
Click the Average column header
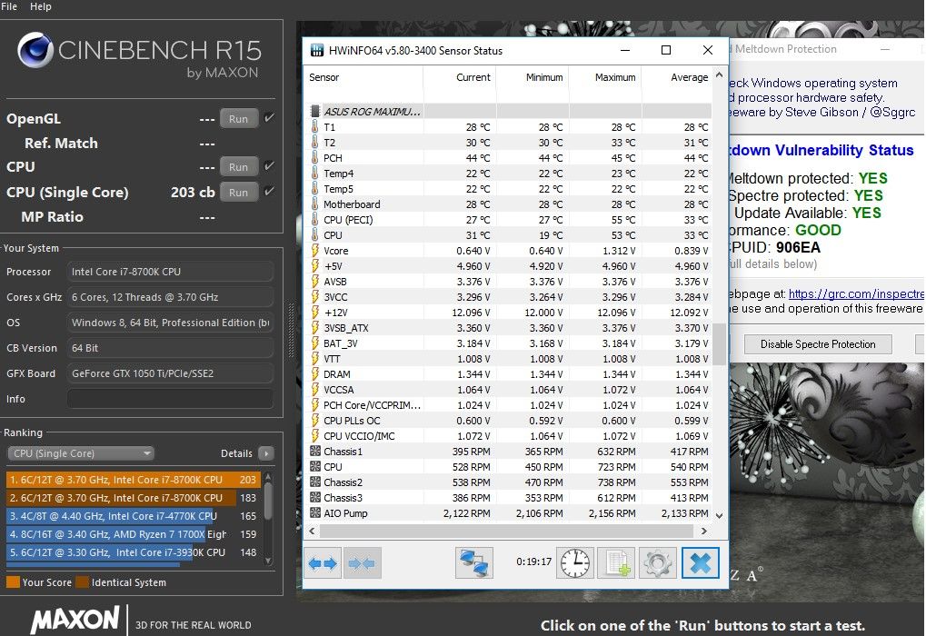point(677,77)
